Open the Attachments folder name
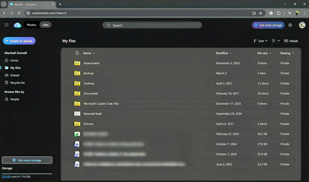This screenshot has height=182, width=309. click(91, 63)
